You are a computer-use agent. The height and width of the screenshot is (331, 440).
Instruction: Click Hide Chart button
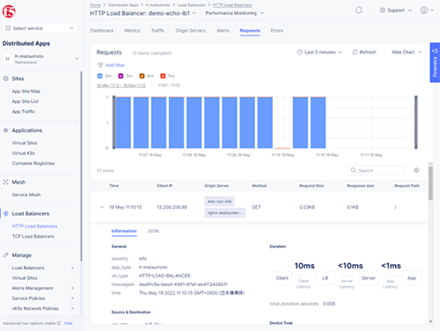click(407, 52)
